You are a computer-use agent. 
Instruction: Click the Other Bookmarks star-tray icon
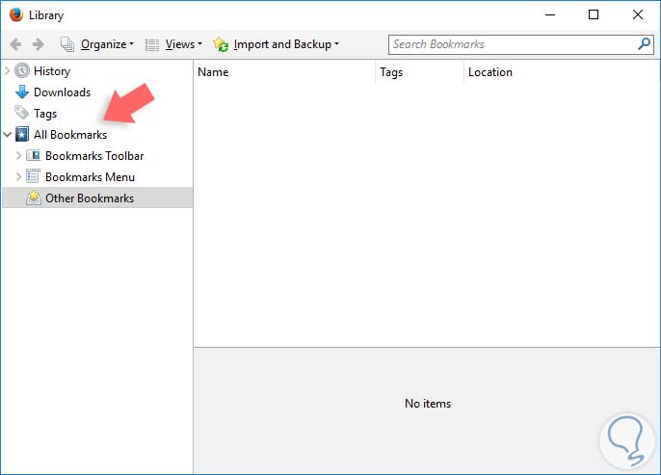(x=34, y=198)
